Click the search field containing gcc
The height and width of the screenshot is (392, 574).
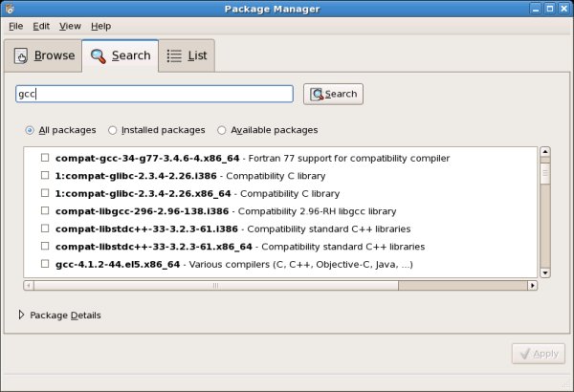[154, 94]
